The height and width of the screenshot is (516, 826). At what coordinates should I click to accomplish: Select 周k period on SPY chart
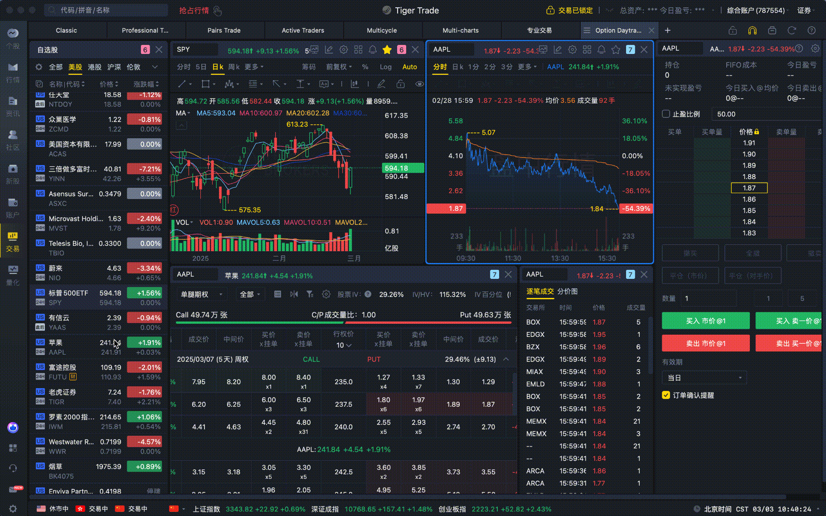click(x=234, y=67)
